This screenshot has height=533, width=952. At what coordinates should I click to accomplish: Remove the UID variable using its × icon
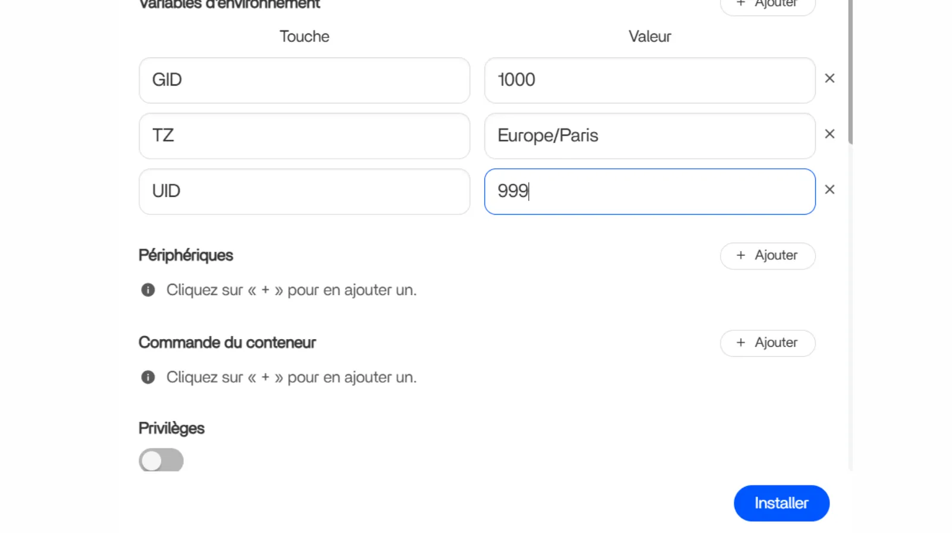(829, 189)
